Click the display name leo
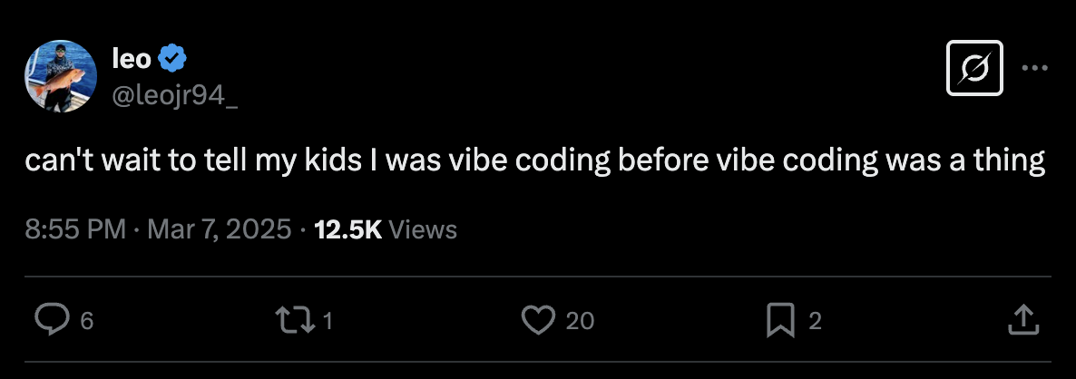This screenshot has width=1076, height=379. 132,59
